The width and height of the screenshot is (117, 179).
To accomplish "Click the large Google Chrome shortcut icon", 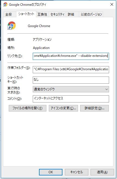I will click(x=11, y=26).
